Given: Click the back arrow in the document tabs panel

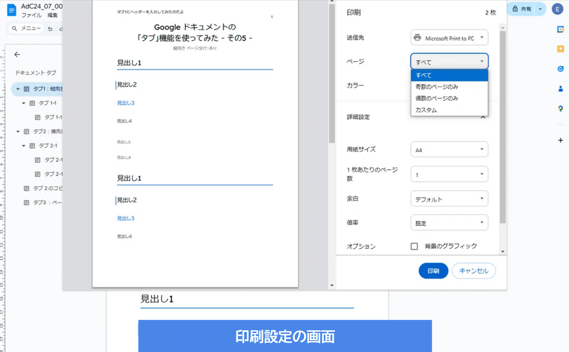Looking at the screenshot, I should point(17,54).
